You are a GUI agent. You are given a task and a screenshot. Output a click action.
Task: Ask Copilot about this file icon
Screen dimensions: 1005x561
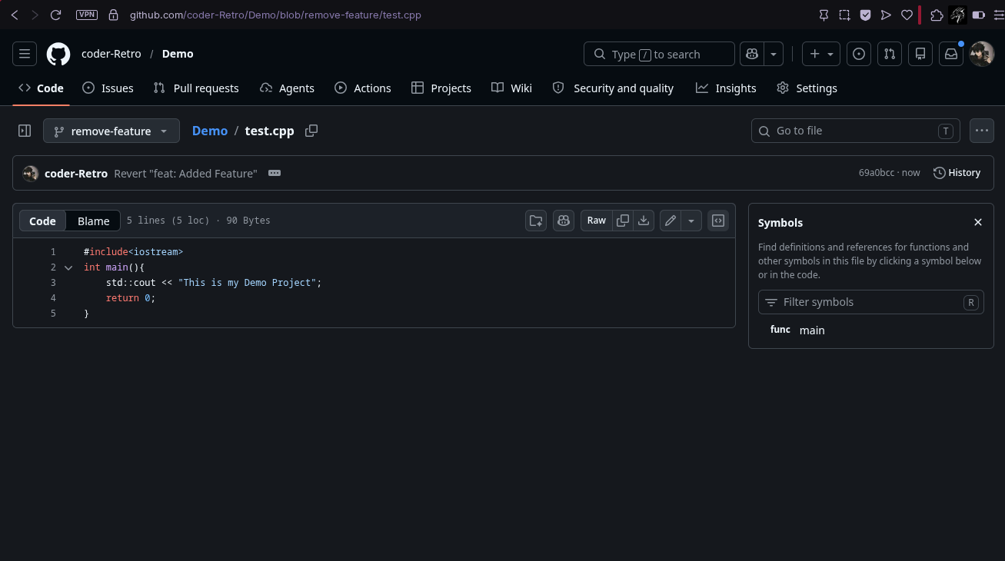(x=564, y=221)
